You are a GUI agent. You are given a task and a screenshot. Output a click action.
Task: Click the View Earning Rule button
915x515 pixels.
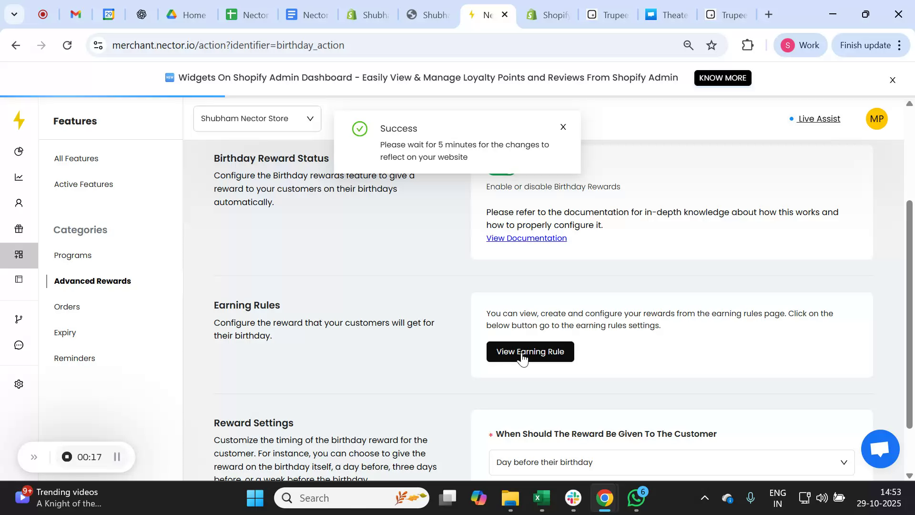pos(530,351)
